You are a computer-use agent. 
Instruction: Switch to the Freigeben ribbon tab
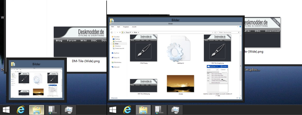point(126,27)
